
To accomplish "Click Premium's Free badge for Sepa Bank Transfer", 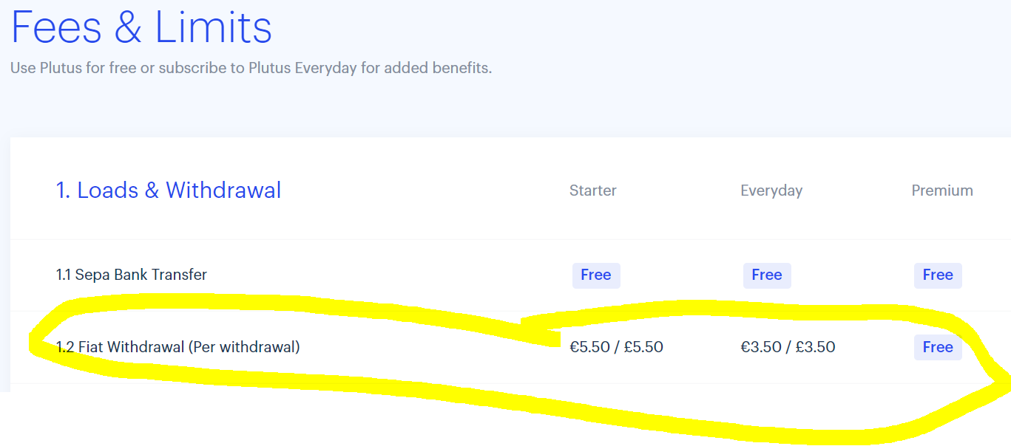I will pos(938,275).
